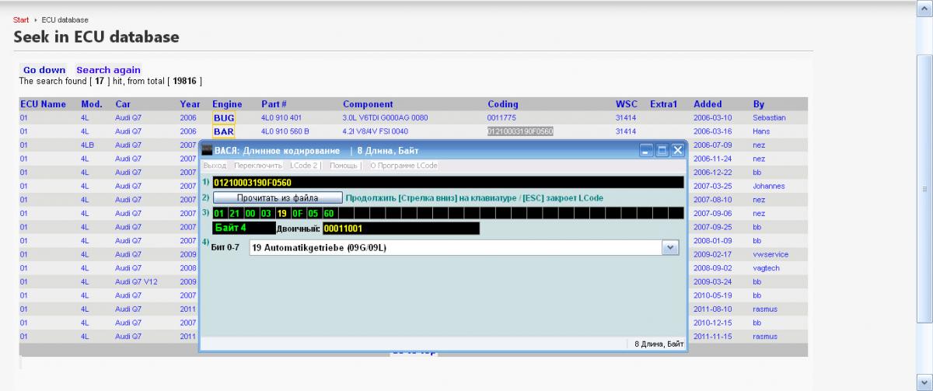Click added date 2011-11-15
Screen dimensions: 933x391
[712, 337]
